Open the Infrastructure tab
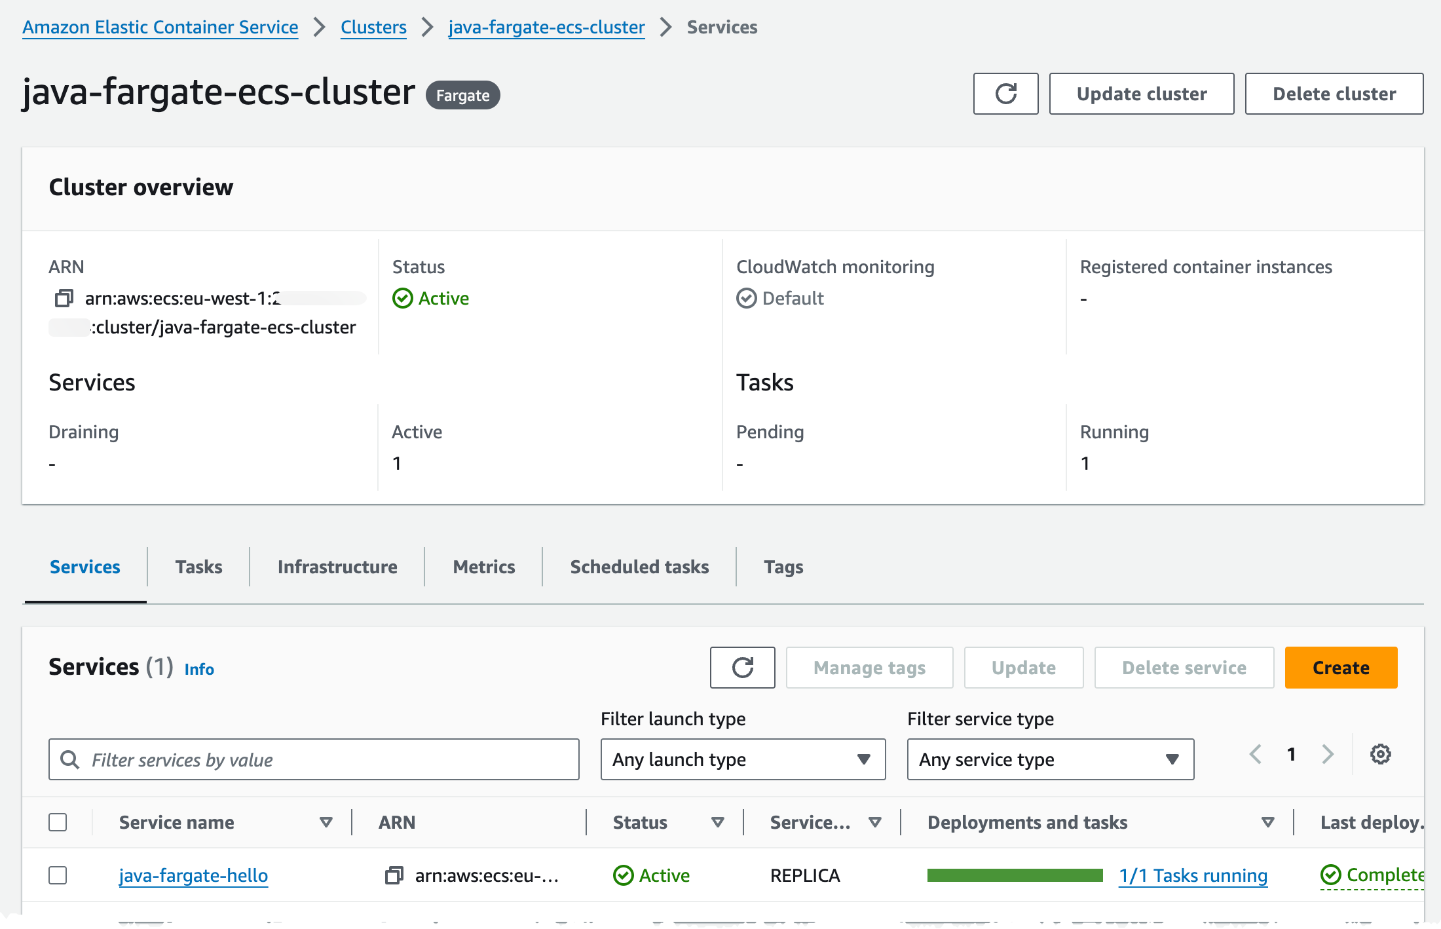The image size is (1441, 929). 337,567
